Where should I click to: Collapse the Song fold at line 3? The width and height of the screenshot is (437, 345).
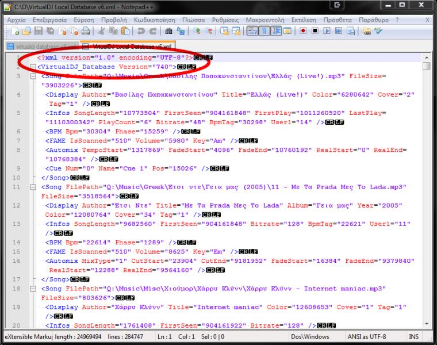point(33,76)
